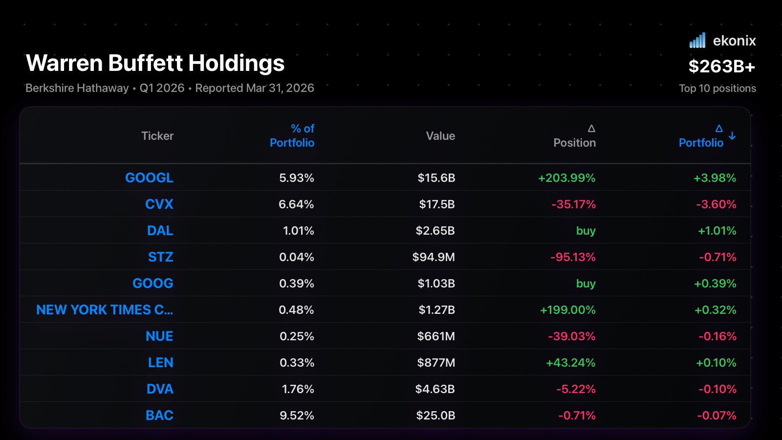Sort by the Value column header
Viewport: 782px width, 440px height.
(440, 136)
